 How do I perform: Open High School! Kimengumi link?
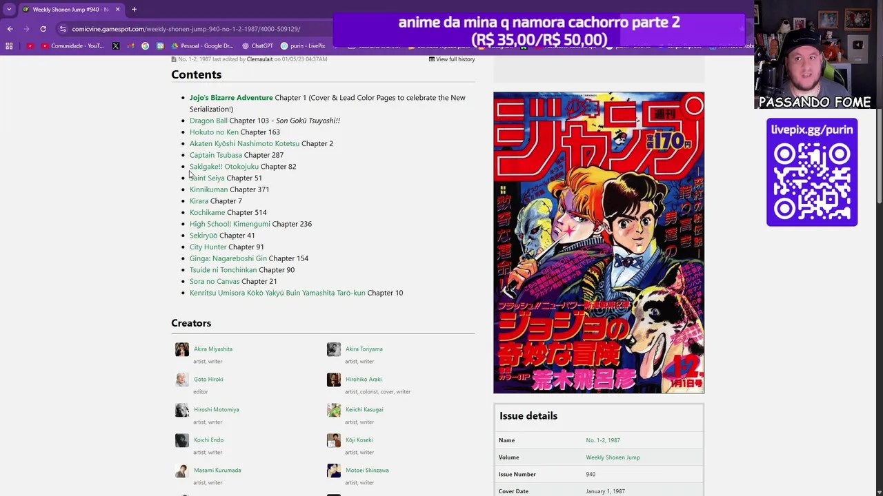click(230, 224)
